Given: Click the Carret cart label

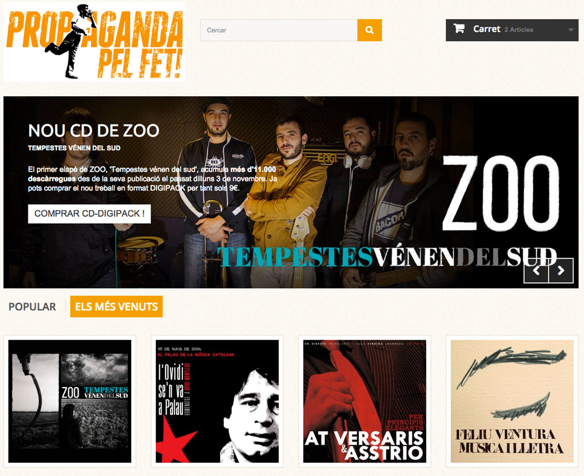Looking at the screenshot, I should coord(486,29).
